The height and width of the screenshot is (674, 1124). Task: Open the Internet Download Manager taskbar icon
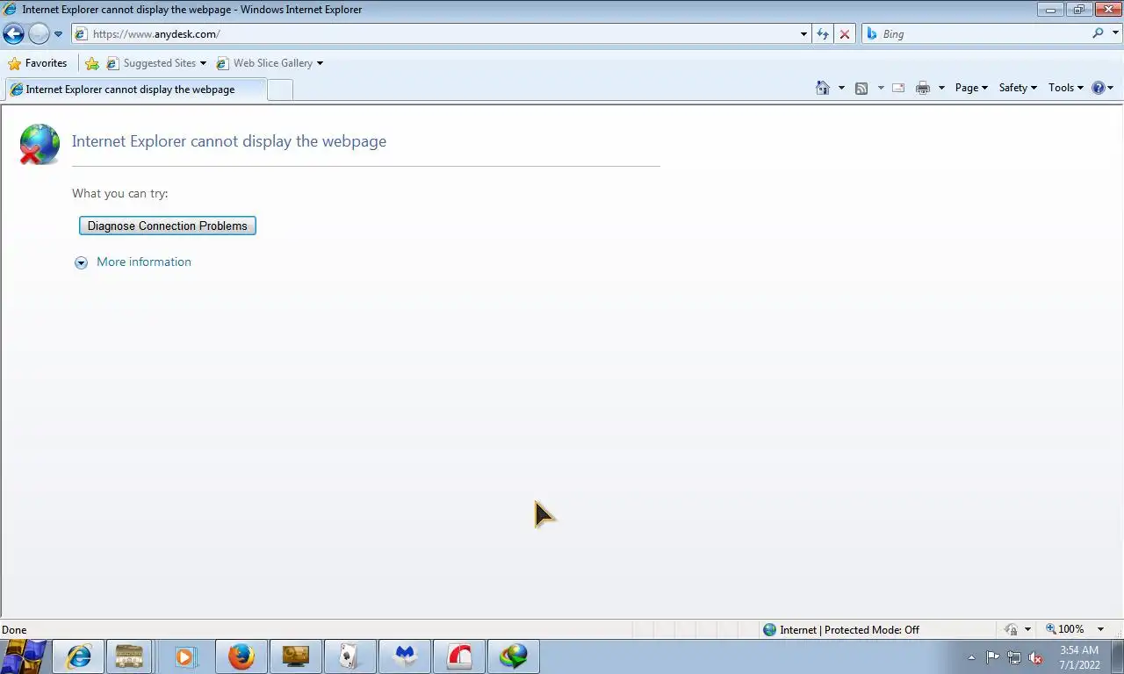(x=514, y=656)
